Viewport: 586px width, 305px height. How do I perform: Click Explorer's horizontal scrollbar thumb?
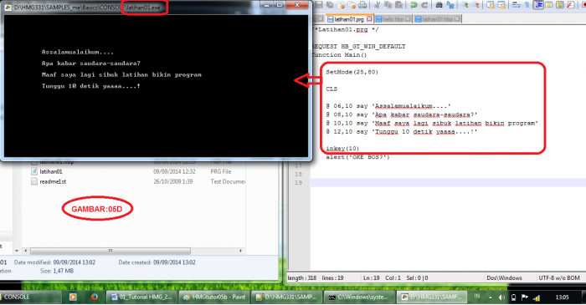pyautogui.click(x=111, y=251)
